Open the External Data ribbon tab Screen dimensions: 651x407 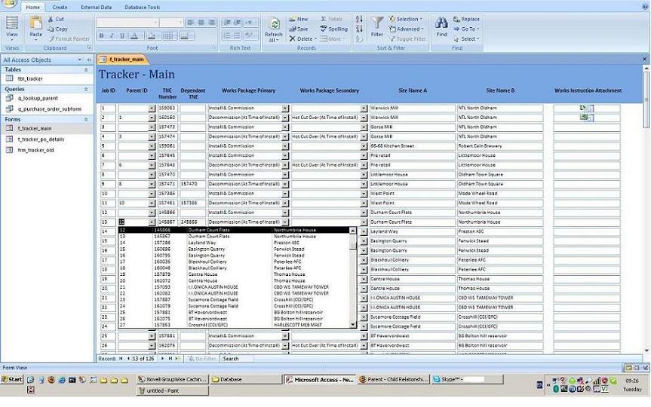coord(96,7)
